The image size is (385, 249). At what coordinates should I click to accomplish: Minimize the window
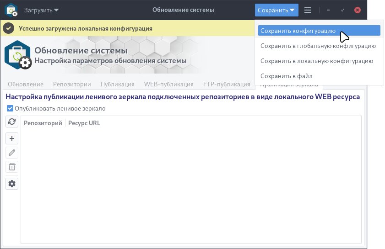pos(328,10)
